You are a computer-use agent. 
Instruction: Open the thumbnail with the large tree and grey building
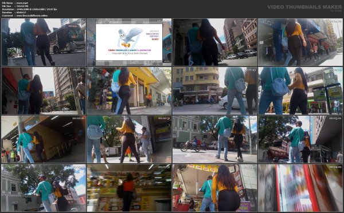(44, 188)
